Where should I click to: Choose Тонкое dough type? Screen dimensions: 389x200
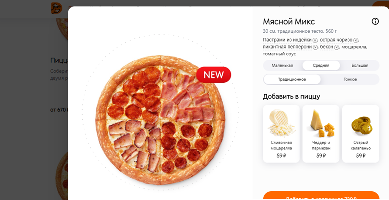coord(350,79)
